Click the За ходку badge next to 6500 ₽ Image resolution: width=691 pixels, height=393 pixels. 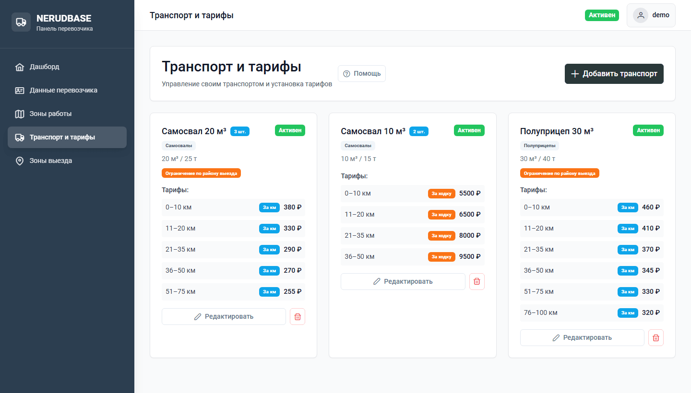point(441,215)
